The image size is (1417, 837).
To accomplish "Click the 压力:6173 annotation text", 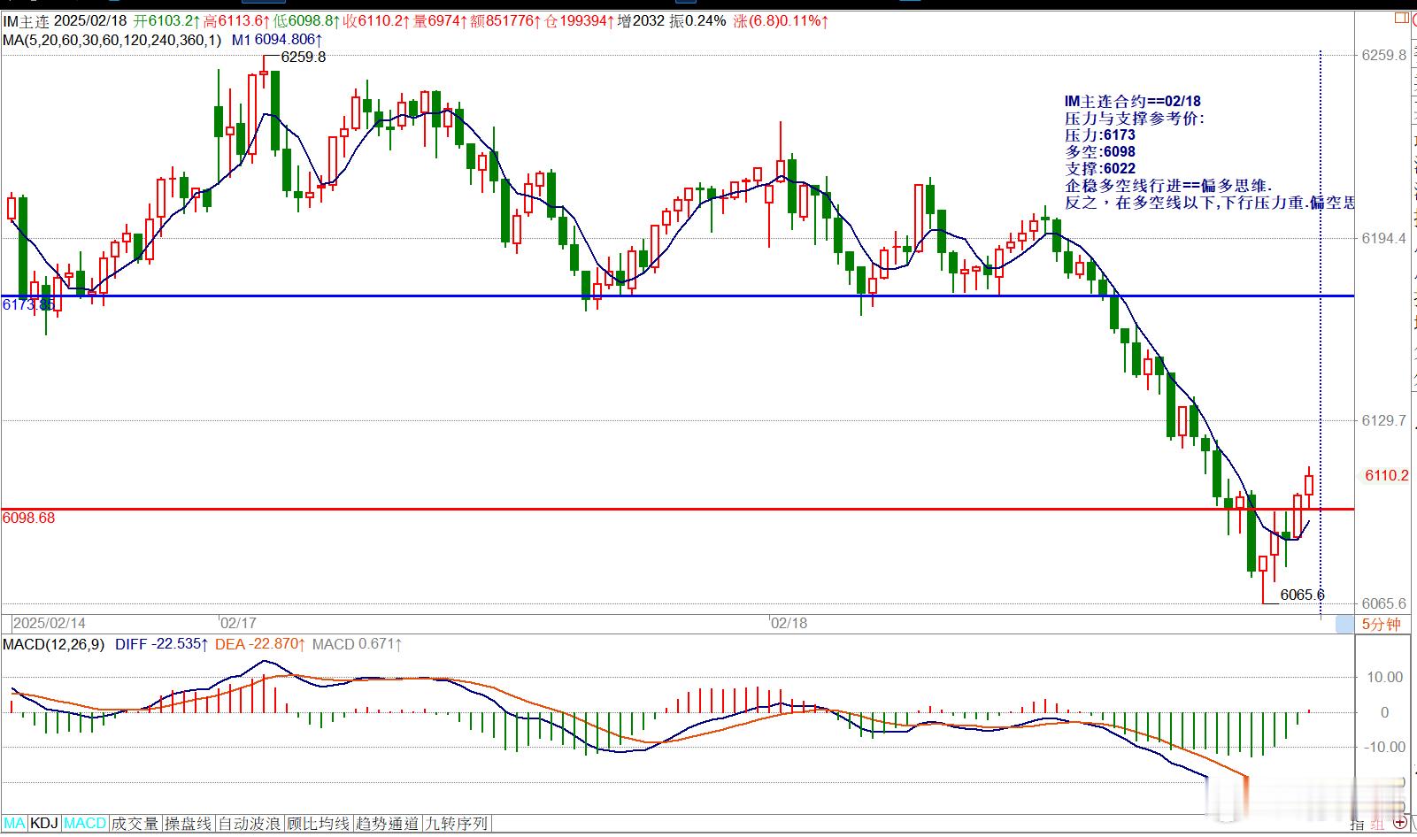I will coord(1099,134).
